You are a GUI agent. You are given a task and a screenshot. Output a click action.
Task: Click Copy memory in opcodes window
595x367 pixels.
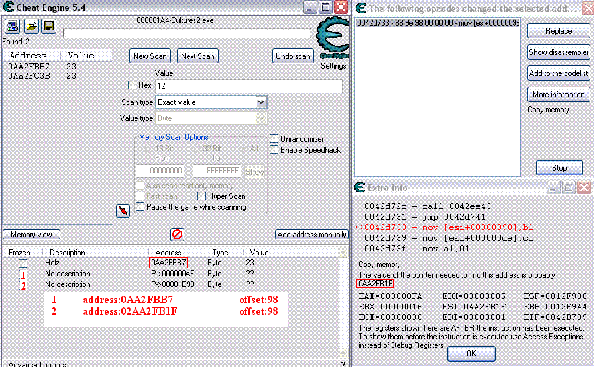click(549, 110)
